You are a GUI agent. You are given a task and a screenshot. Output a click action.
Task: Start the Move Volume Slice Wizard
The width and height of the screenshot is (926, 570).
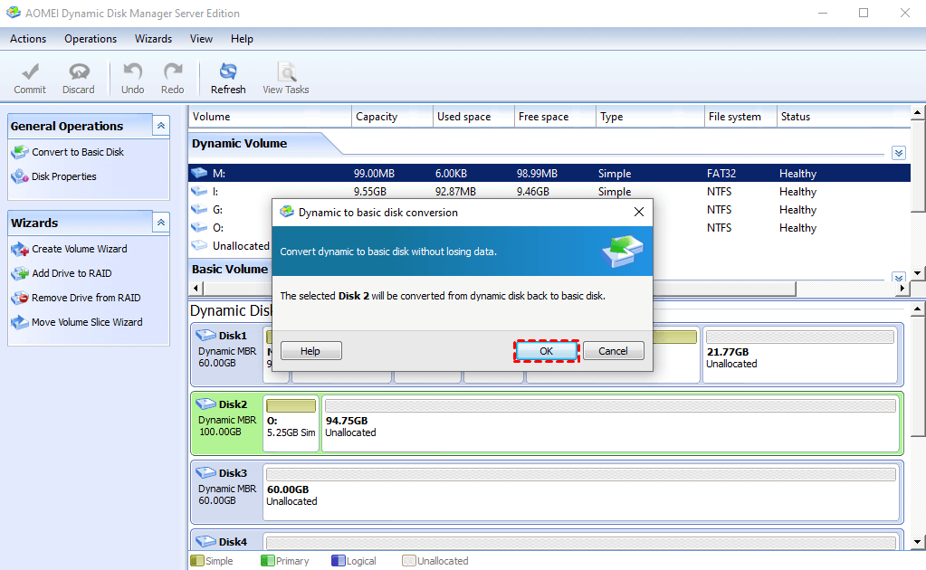click(87, 322)
